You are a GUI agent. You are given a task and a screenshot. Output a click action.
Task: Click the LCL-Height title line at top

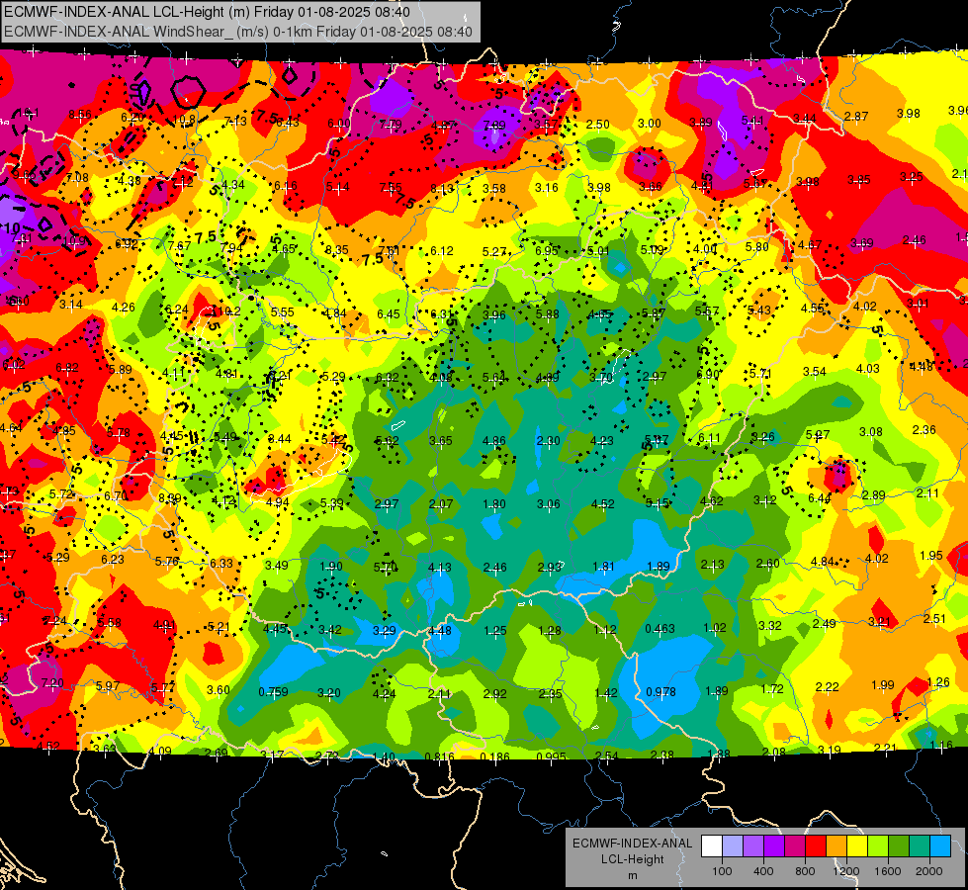(x=207, y=12)
